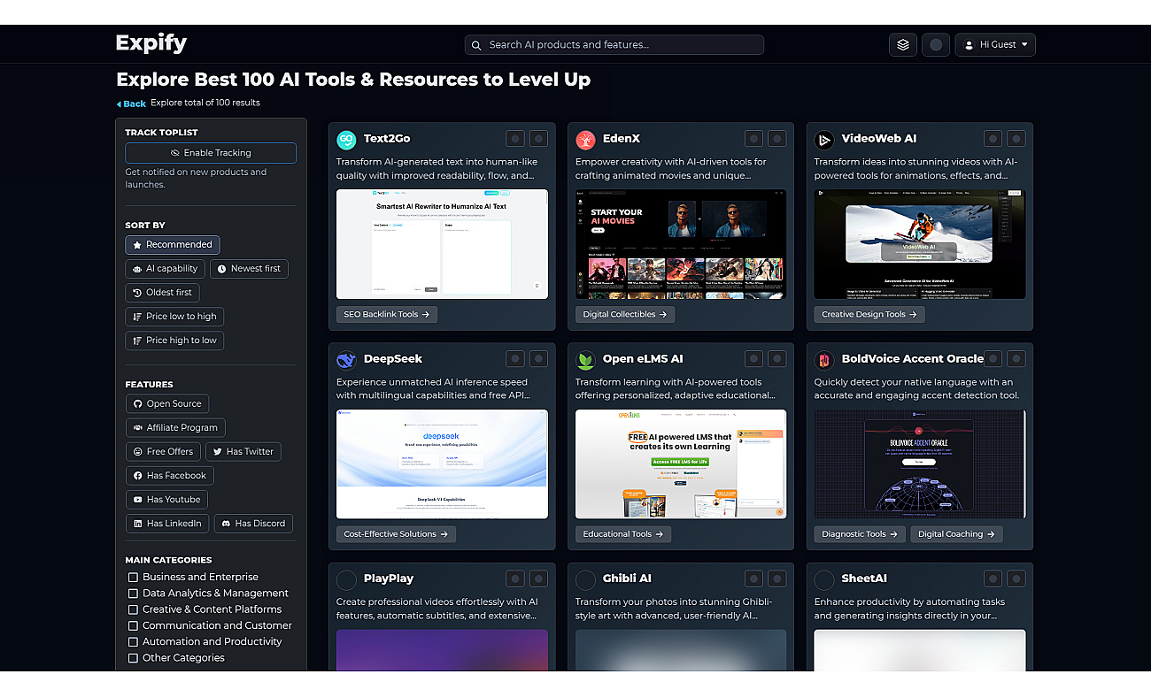Image resolution: width=1151 pixels, height=697 pixels.
Task: Open the DeepSeek preview thumbnail
Action: (x=442, y=464)
